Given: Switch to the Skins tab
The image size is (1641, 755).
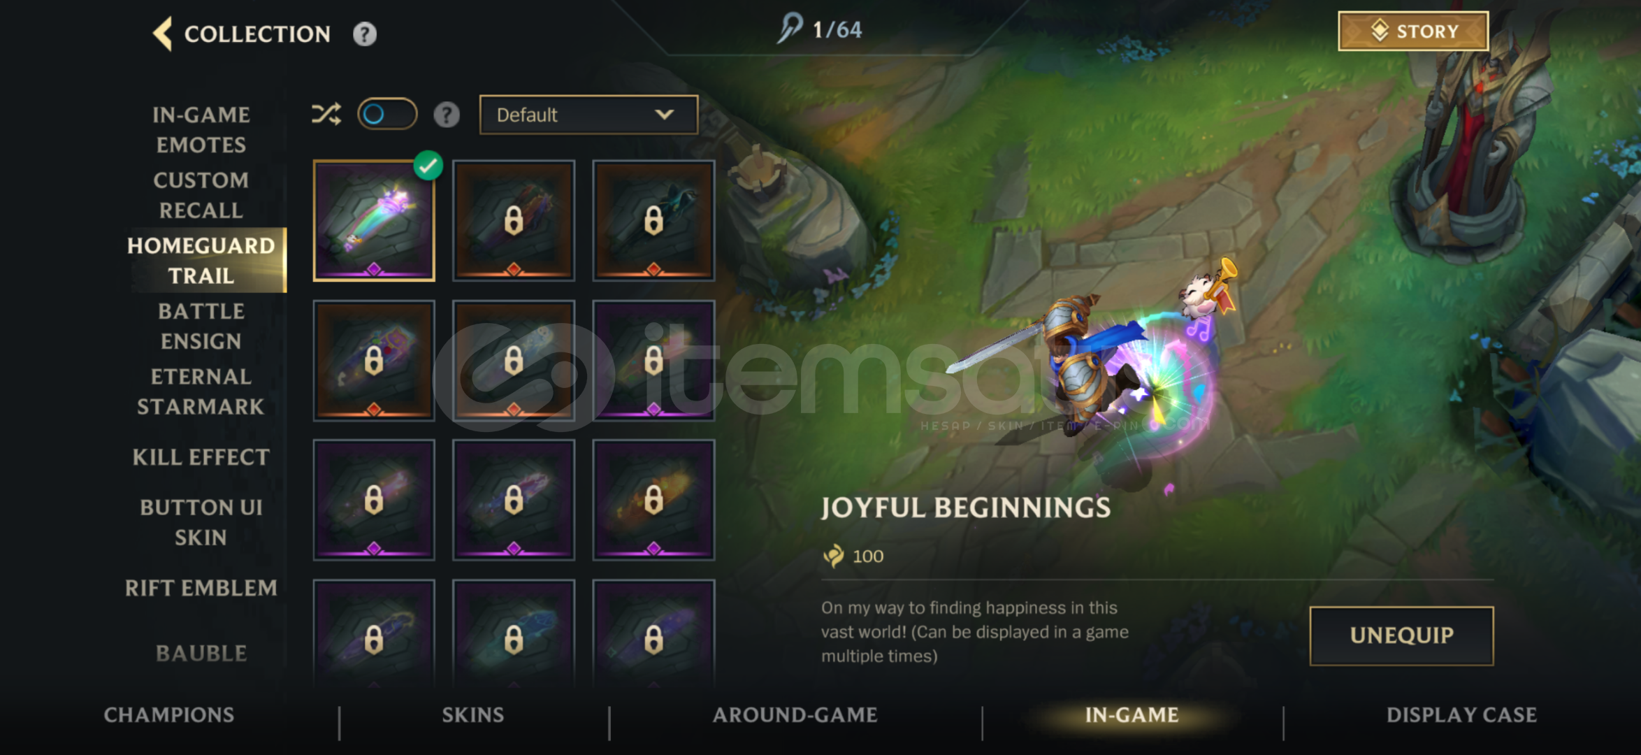Looking at the screenshot, I should 473,714.
